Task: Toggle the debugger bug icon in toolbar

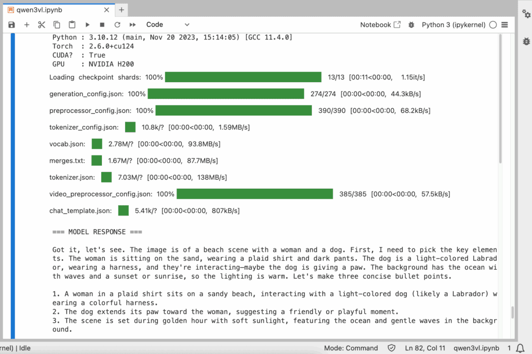Action: (x=411, y=24)
